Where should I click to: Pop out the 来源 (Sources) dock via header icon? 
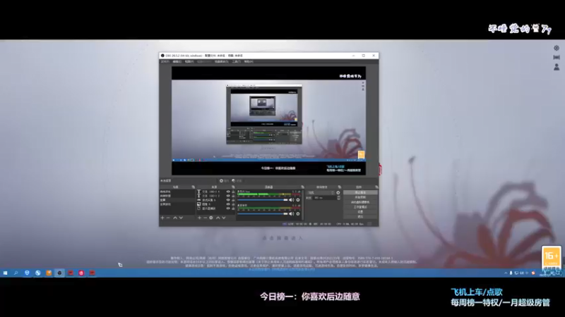click(233, 187)
